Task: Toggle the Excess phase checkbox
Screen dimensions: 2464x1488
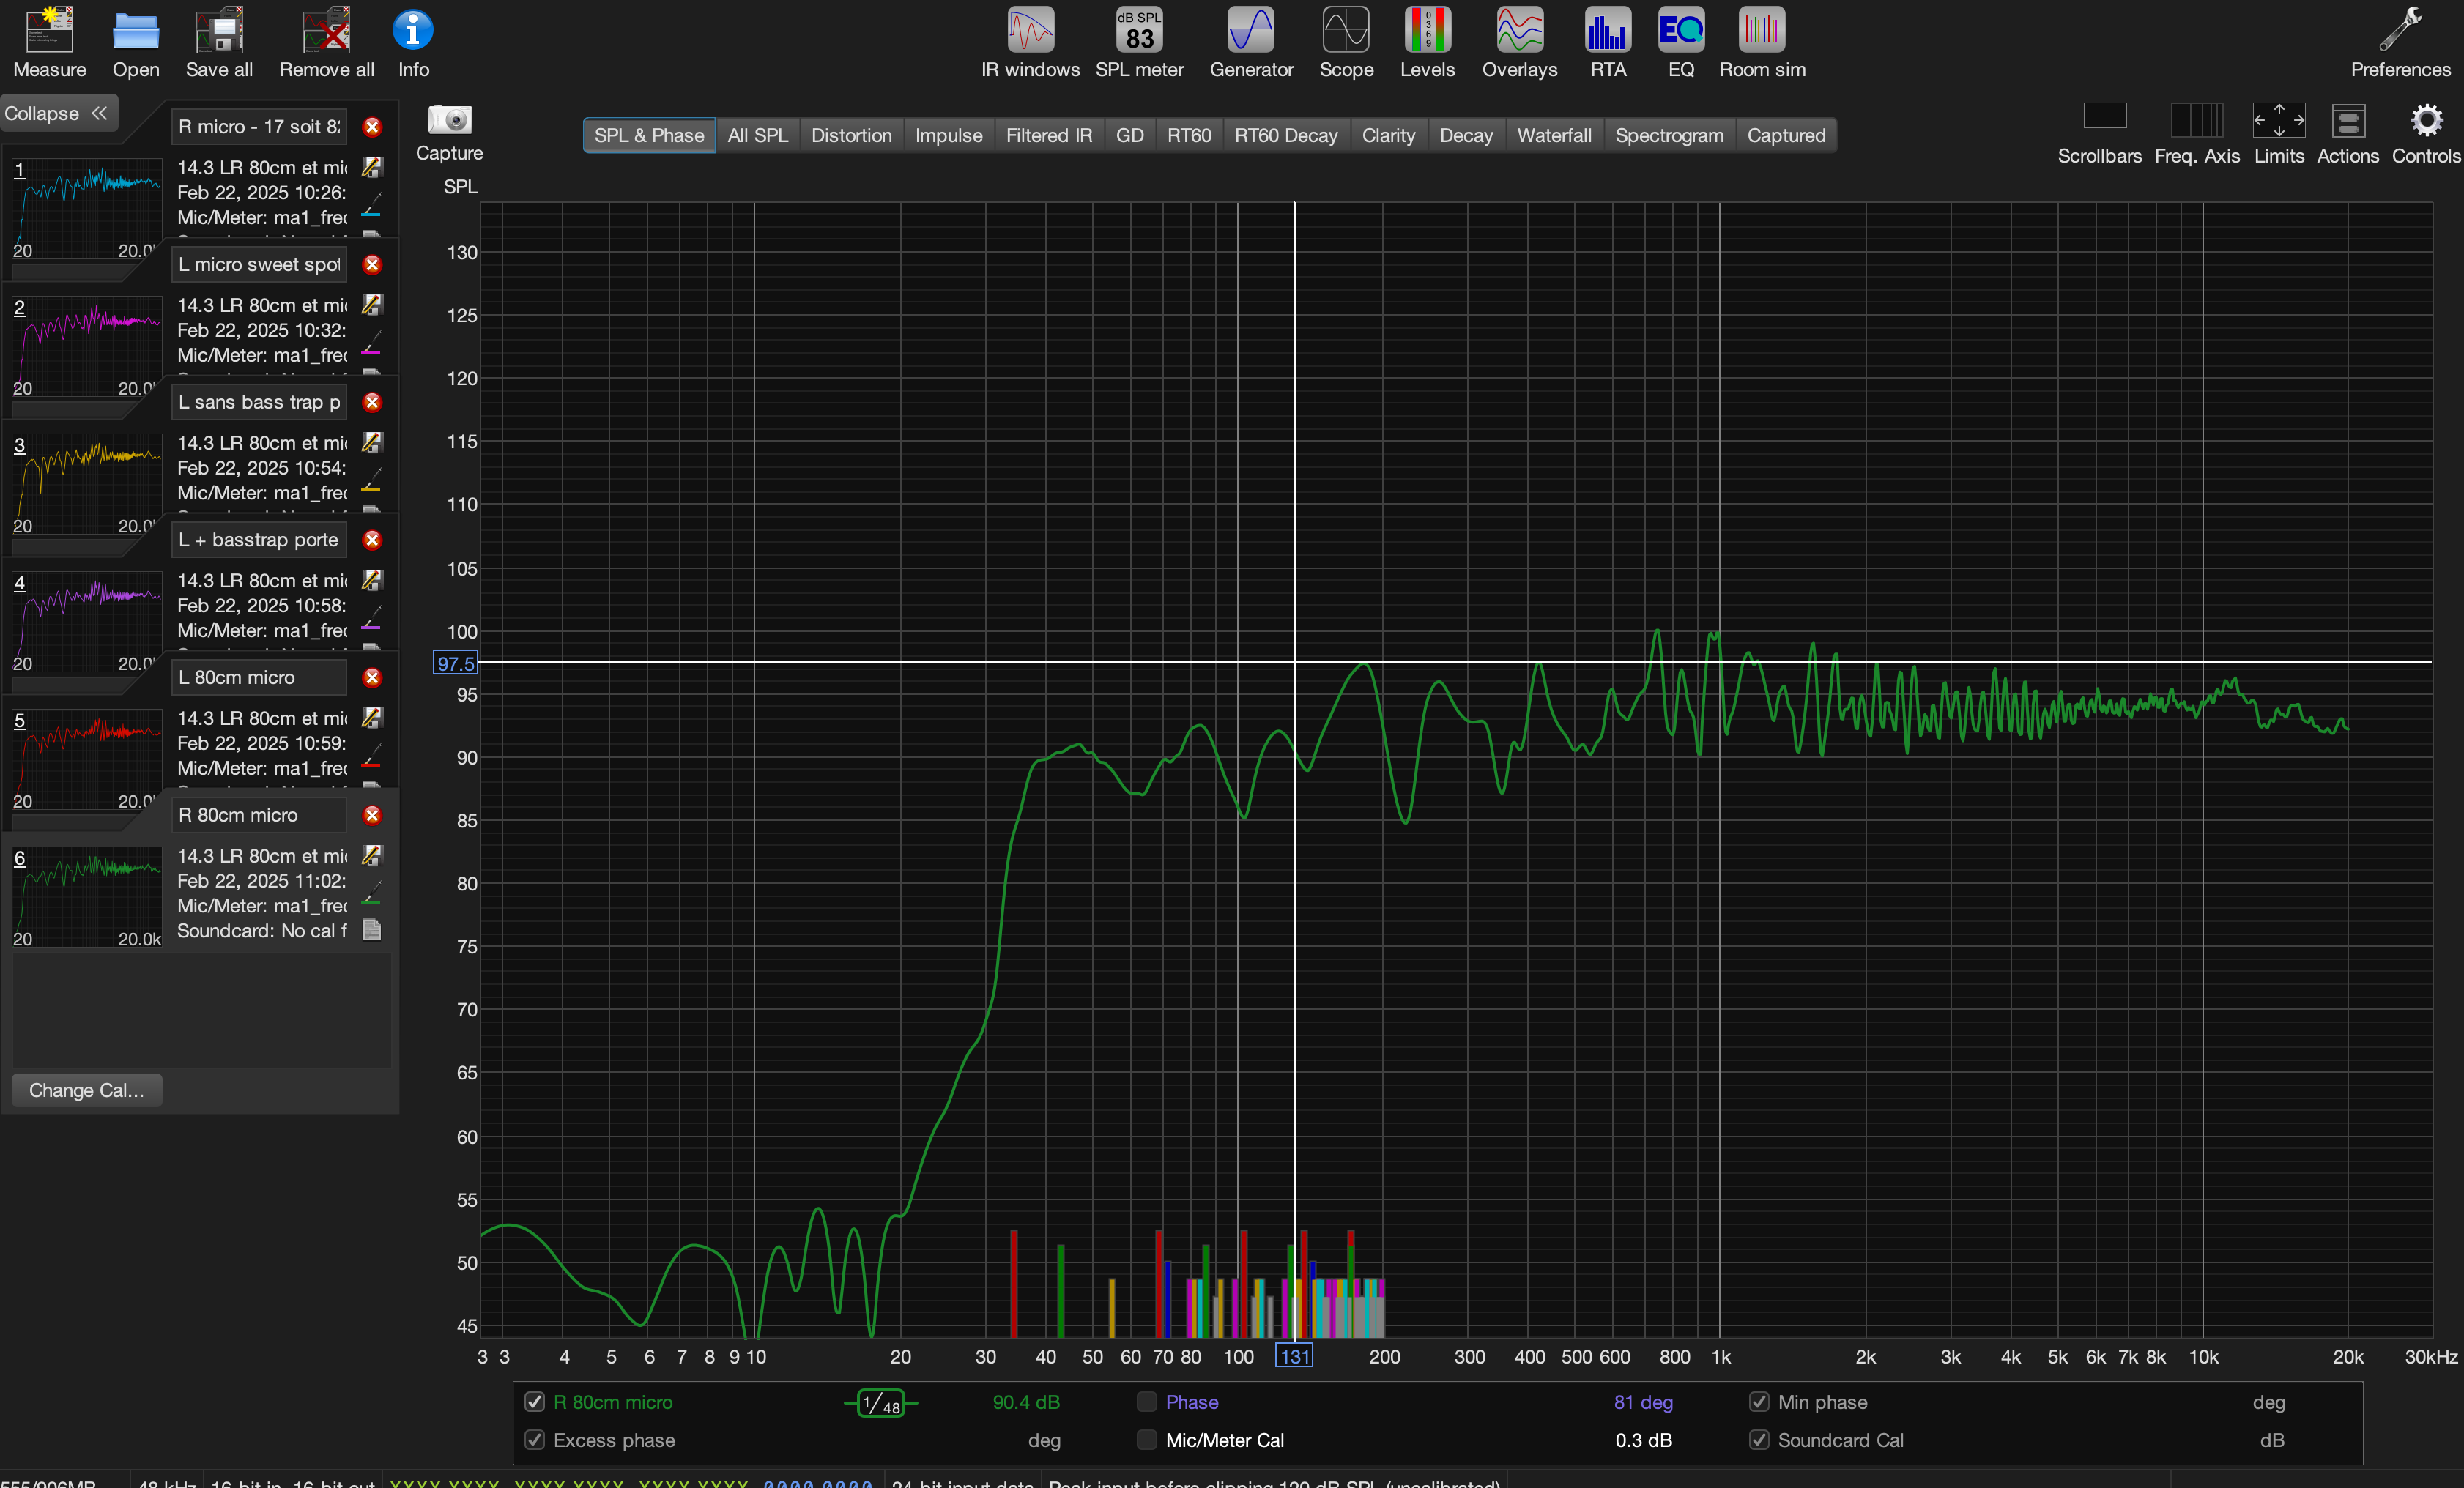Action: coord(535,1440)
